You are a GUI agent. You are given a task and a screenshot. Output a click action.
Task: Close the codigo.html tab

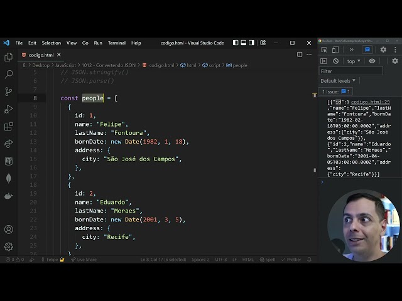pos(58,55)
